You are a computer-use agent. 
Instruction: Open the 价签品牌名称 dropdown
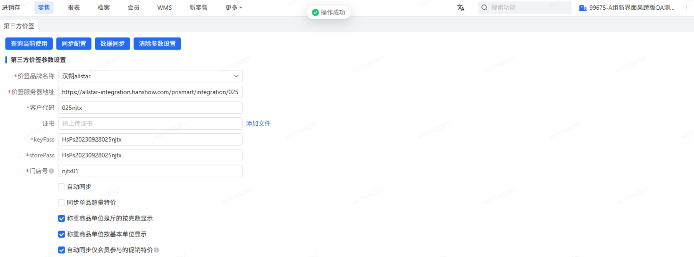tap(150, 76)
